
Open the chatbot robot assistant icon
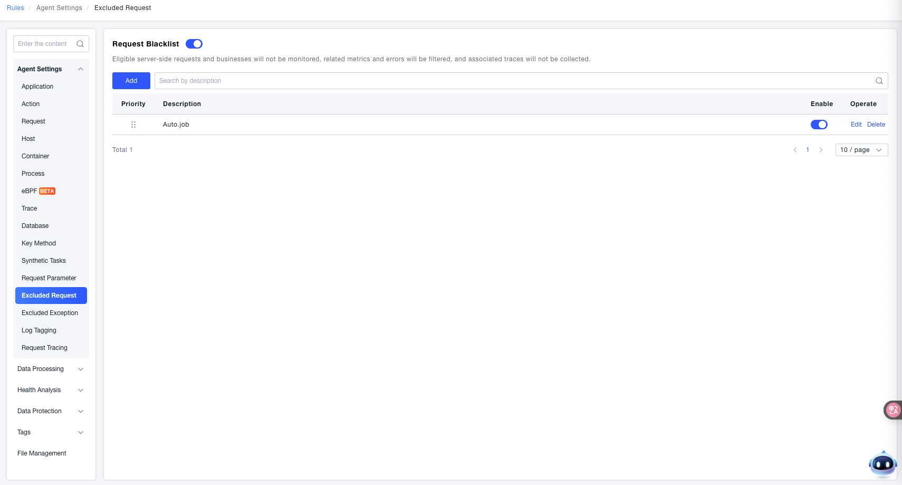[882, 464]
